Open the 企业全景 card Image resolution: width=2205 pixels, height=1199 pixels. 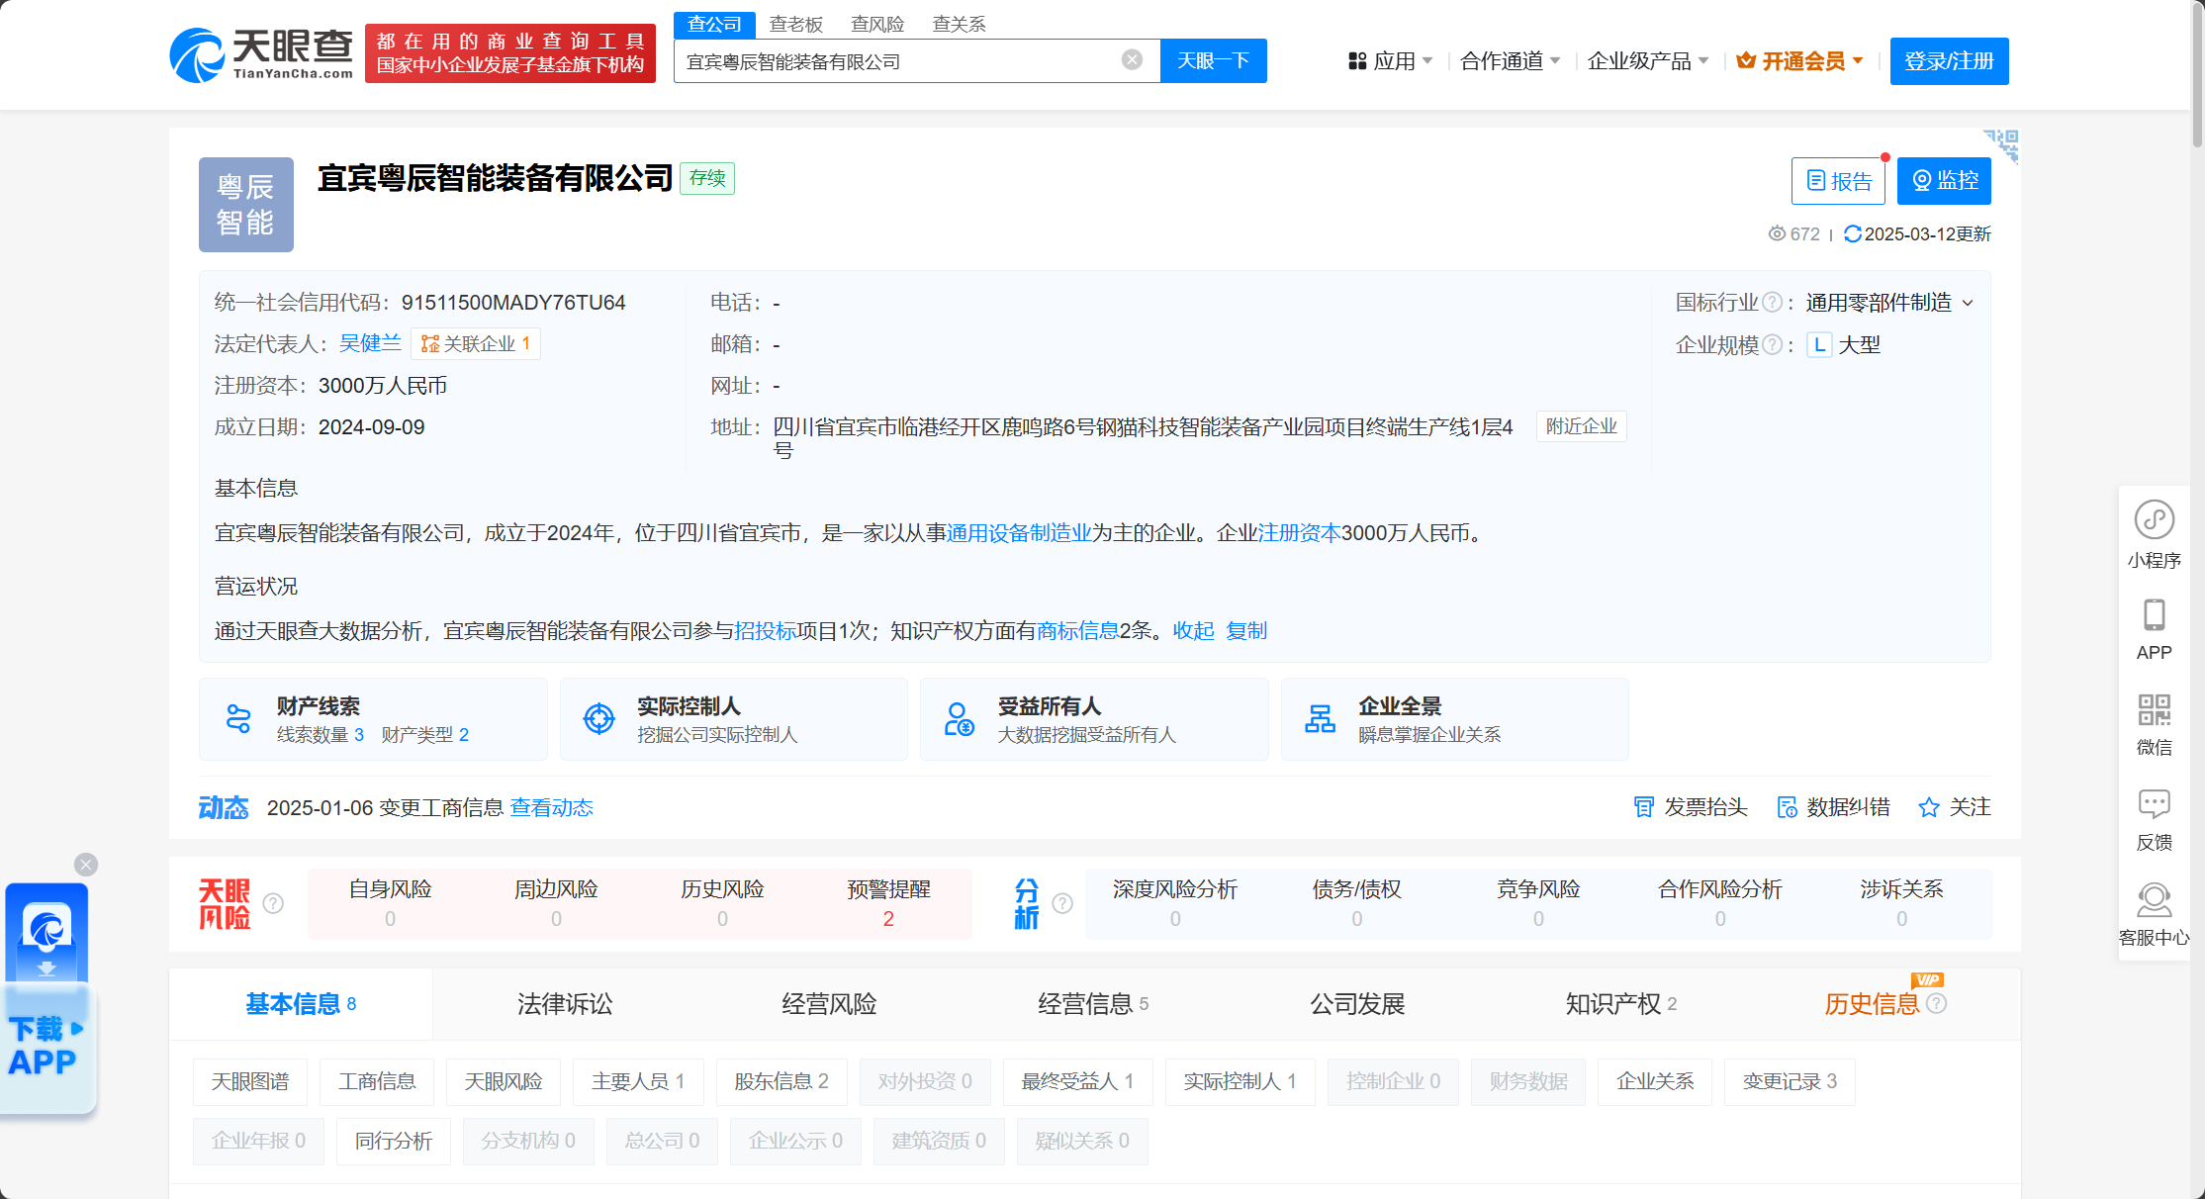click(1454, 719)
